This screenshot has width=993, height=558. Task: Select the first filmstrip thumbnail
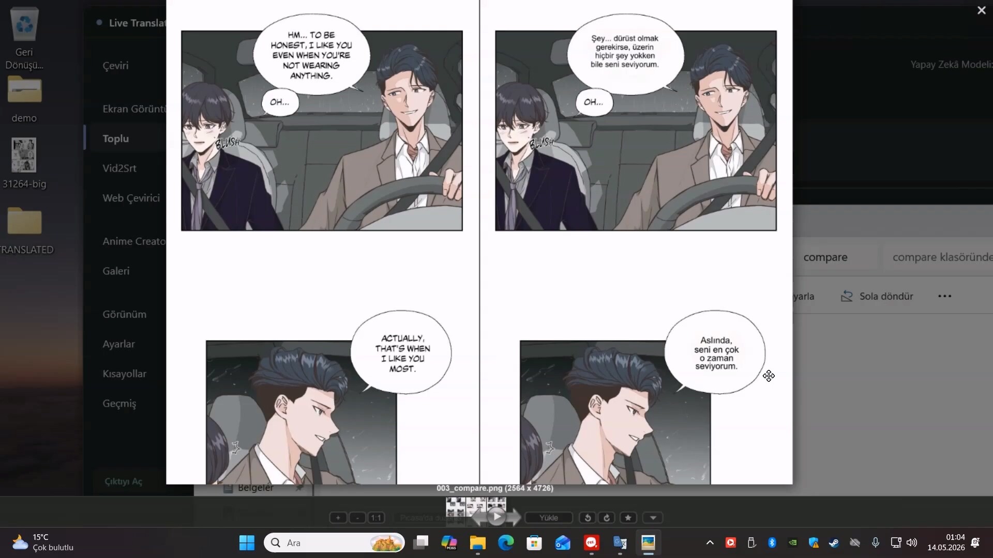coord(456,506)
